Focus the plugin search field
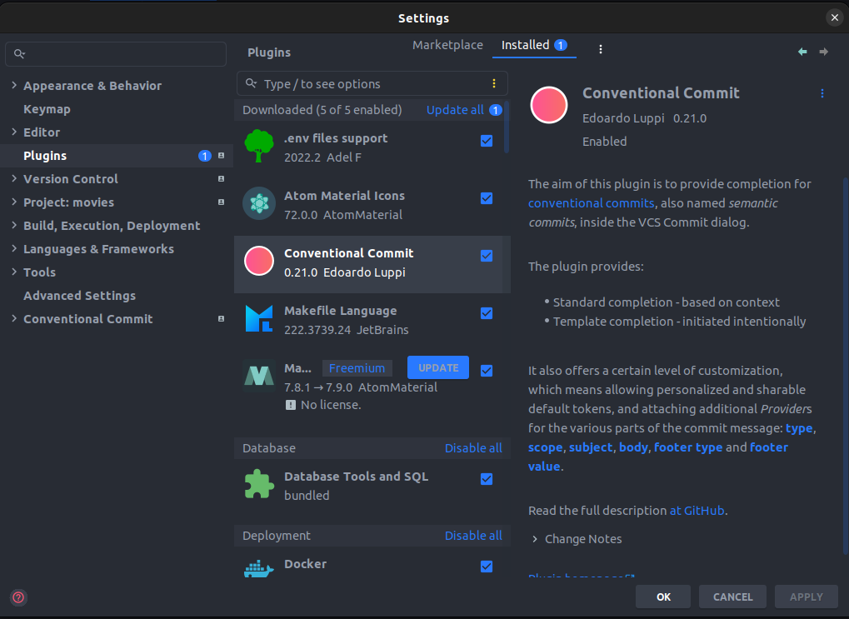The height and width of the screenshot is (619, 849). coord(372,83)
